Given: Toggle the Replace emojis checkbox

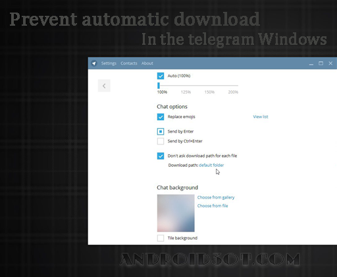Looking at the screenshot, I should pyautogui.click(x=161, y=117).
